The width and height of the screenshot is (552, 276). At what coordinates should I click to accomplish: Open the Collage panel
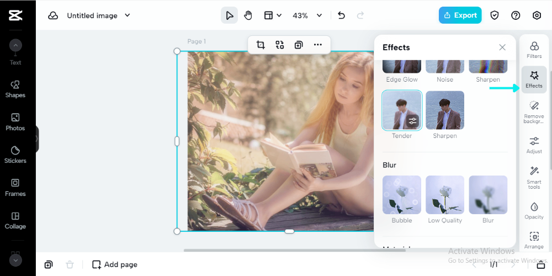tap(15, 220)
